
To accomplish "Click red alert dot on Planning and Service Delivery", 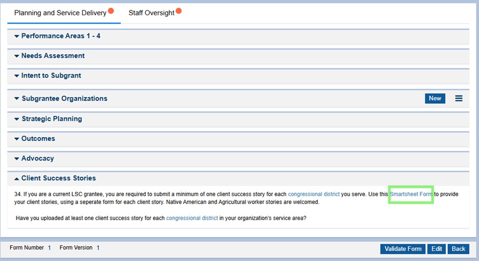I will pos(111,11).
